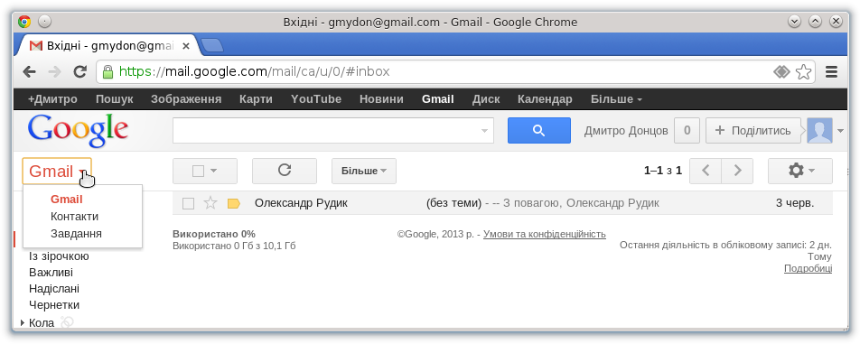The image size is (860, 344).
Task: Open the Більше dropdown in black bar
Action: [x=616, y=99]
